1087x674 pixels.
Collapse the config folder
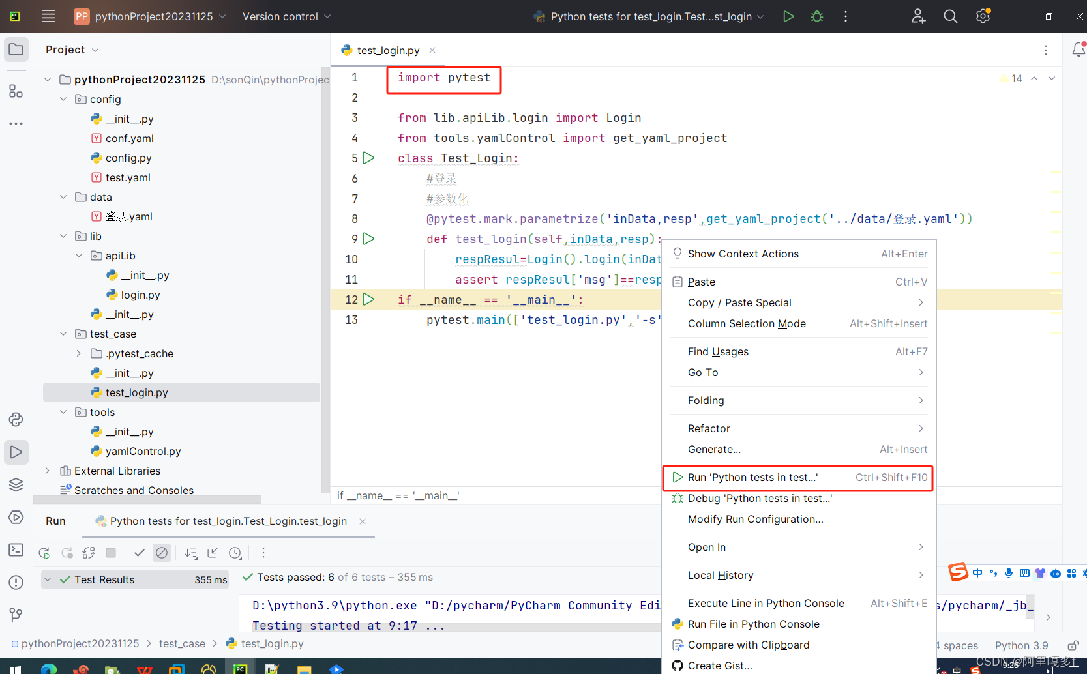[x=63, y=99]
